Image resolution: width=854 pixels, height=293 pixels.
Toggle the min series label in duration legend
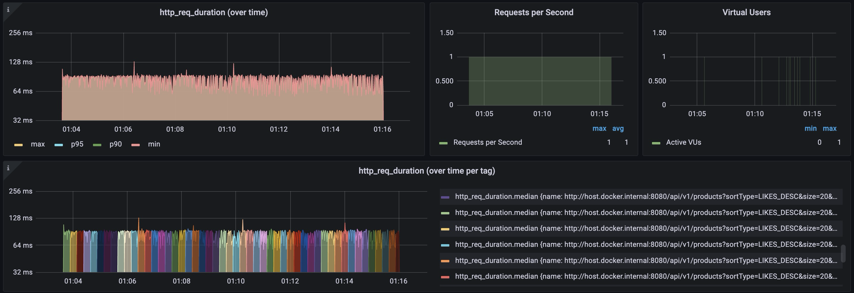154,144
